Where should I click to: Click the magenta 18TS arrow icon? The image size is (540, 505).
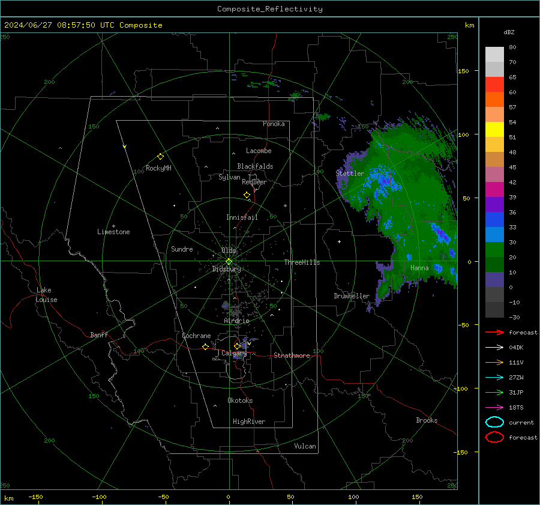pyautogui.click(x=494, y=408)
